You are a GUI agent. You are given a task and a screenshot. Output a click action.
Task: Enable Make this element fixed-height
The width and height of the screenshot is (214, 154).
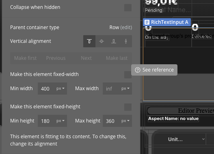[x=128, y=107]
